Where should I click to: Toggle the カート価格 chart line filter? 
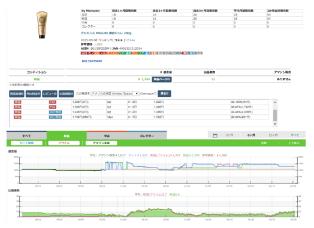click(x=26, y=143)
